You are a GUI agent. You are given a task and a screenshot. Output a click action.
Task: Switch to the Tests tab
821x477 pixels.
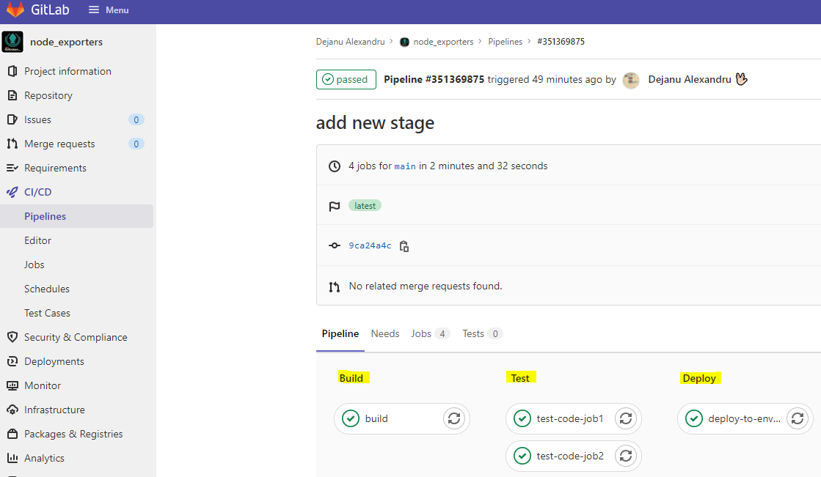point(482,333)
